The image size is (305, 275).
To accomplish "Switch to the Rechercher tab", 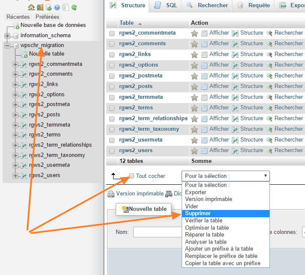I will pos(207,6).
